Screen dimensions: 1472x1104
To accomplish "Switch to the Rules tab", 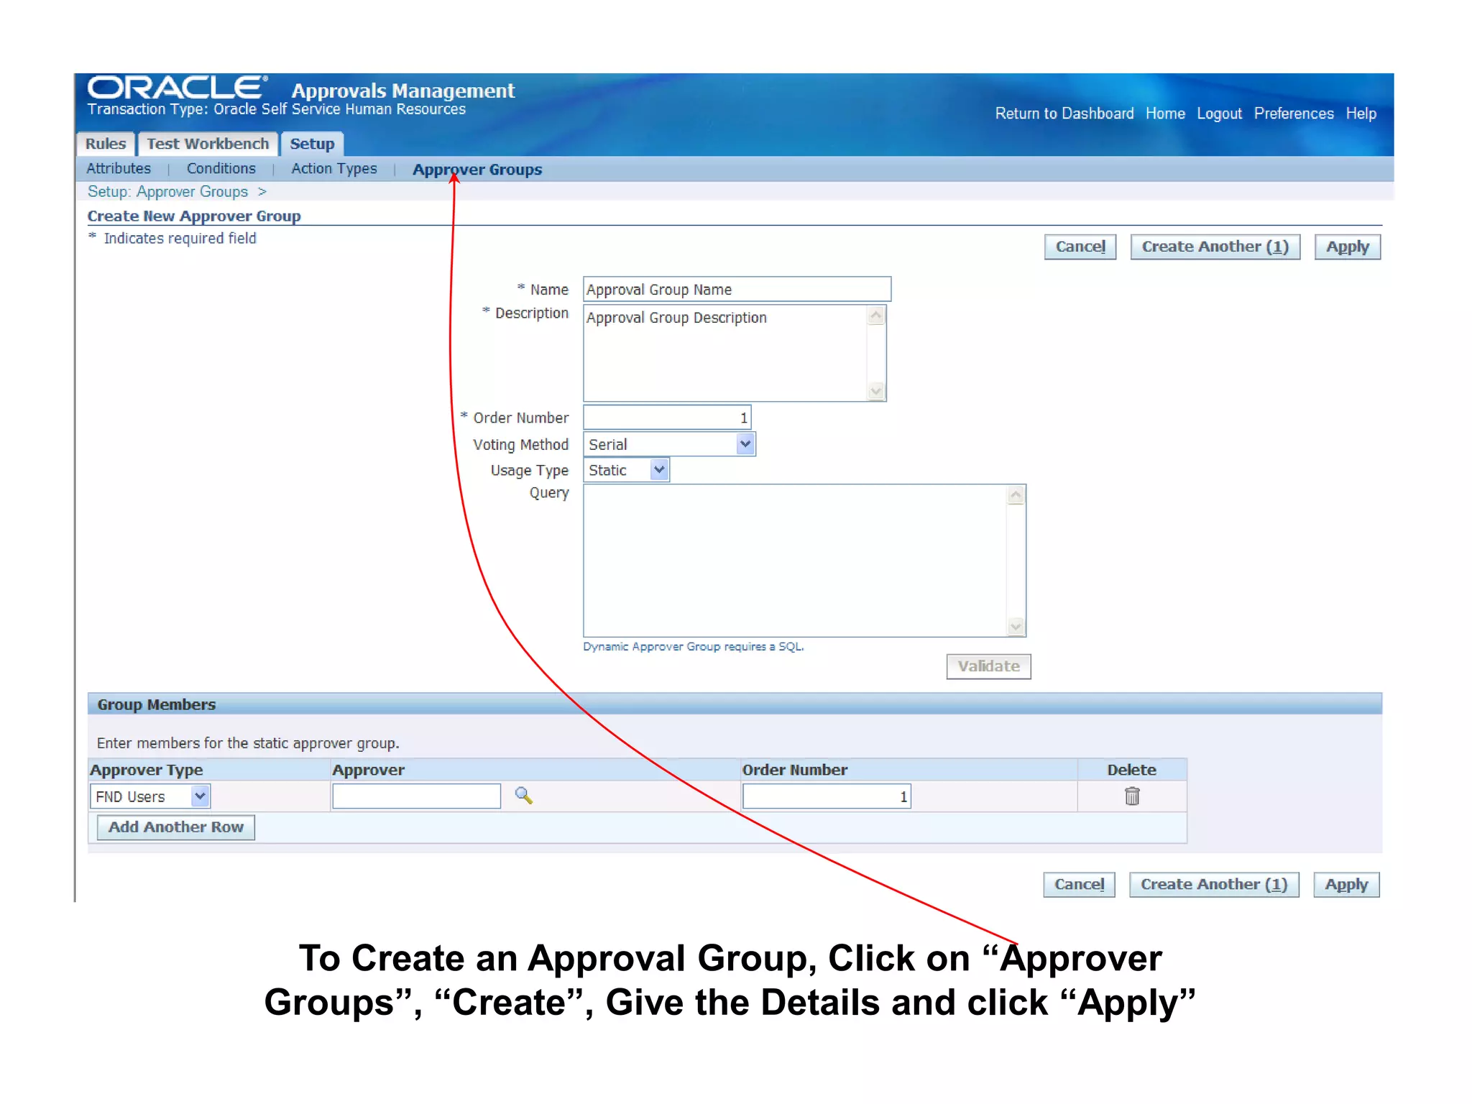I will click(106, 144).
